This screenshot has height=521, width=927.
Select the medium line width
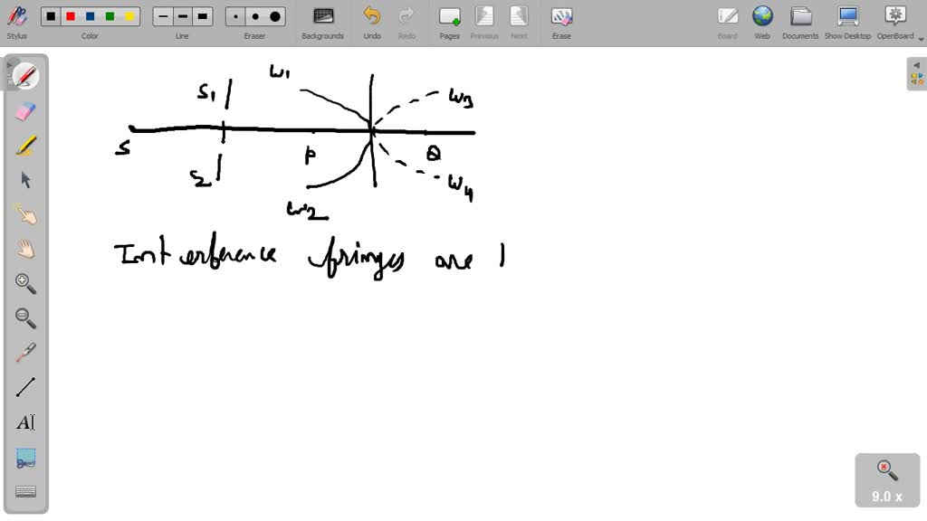[x=182, y=15]
